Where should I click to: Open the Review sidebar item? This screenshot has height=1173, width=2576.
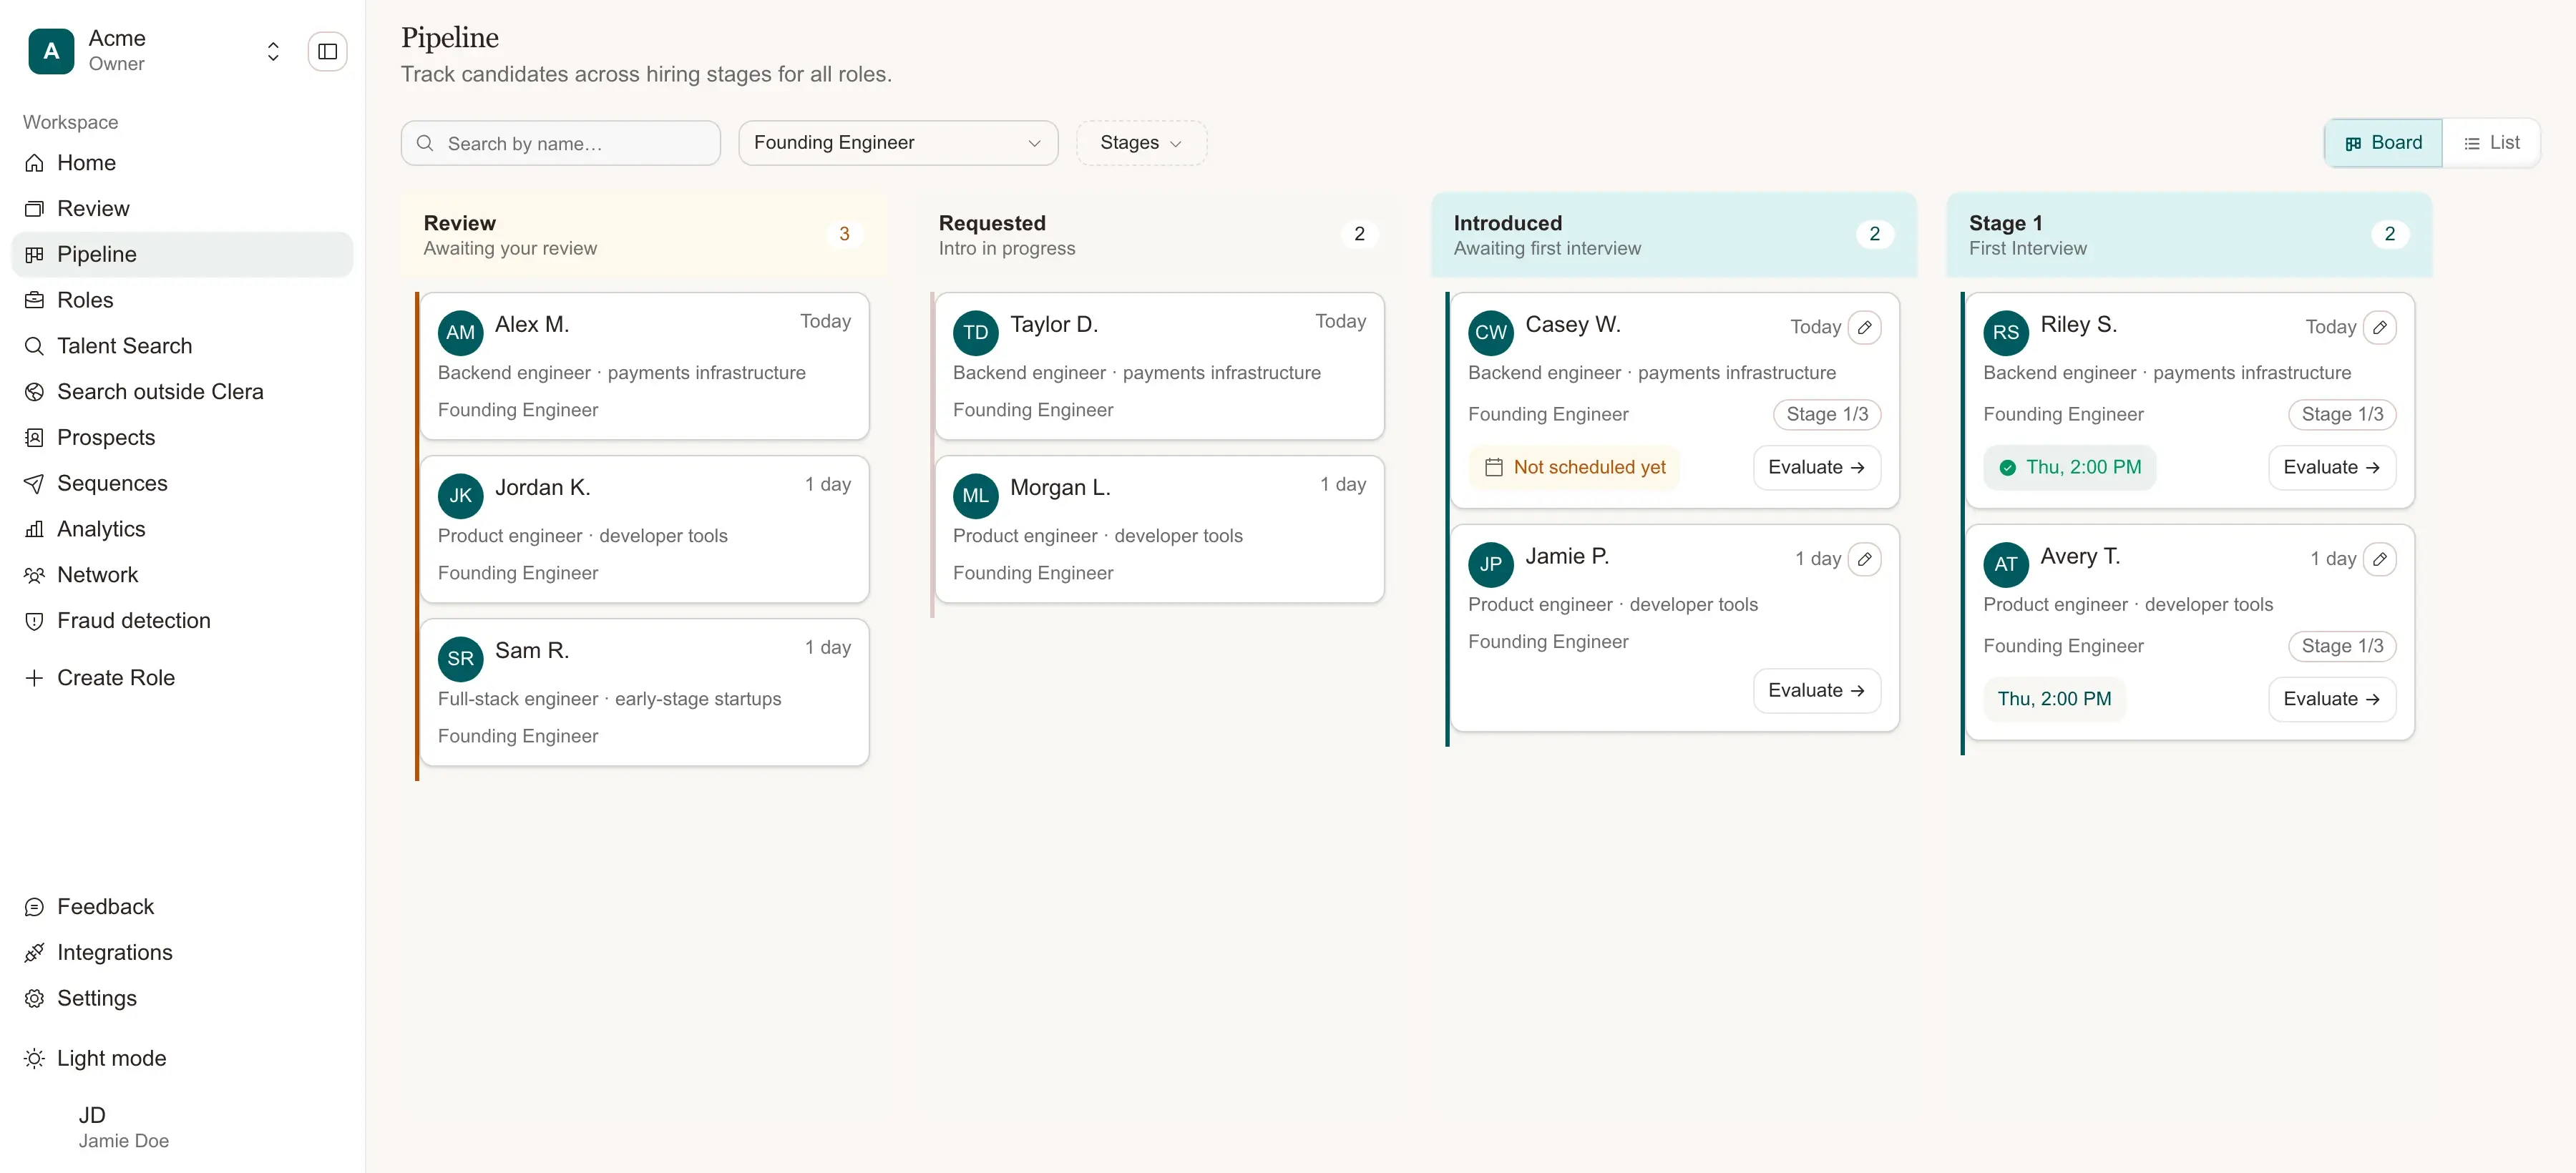(182, 209)
